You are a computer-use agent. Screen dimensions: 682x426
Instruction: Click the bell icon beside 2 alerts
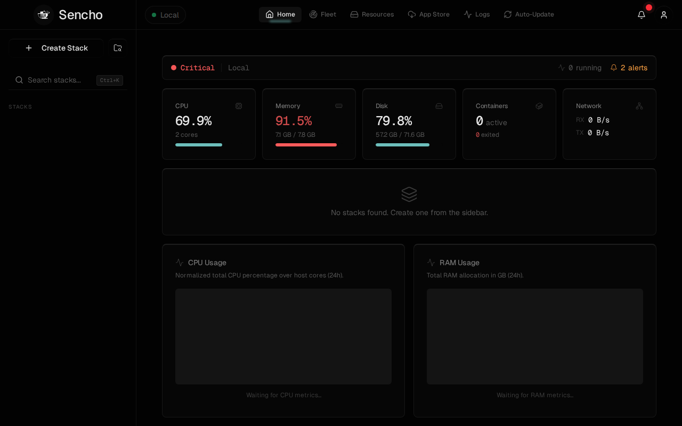[614, 68]
